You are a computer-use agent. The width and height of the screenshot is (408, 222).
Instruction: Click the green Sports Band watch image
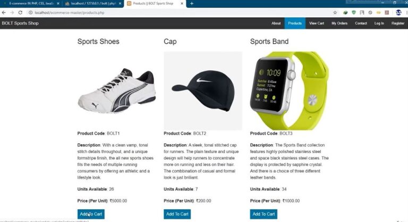290,91
